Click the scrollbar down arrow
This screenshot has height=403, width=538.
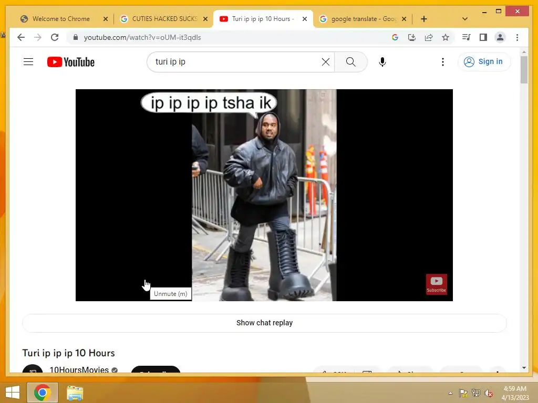[x=524, y=368]
